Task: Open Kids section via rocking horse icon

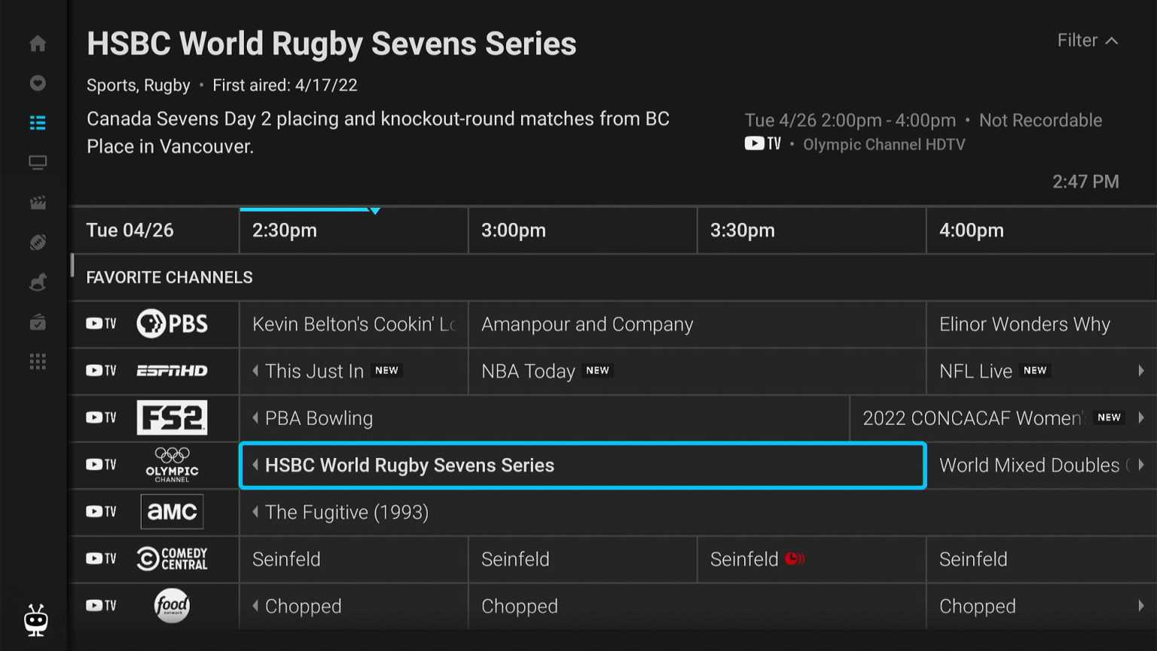Action: [x=37, y=282]
